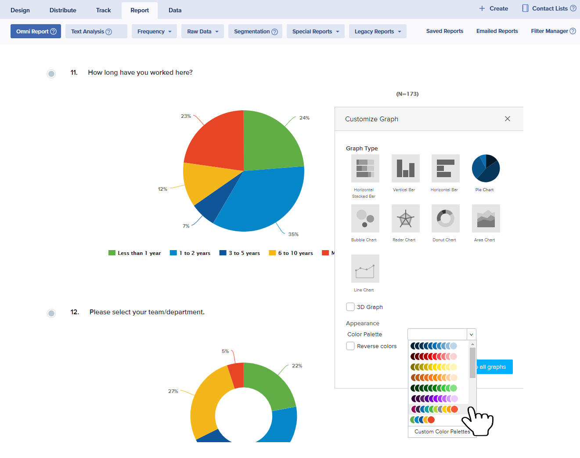The height and width of the screenshot is (458, 580).
Task: Choose the Radar Chart icon
Action: (405, 218)
